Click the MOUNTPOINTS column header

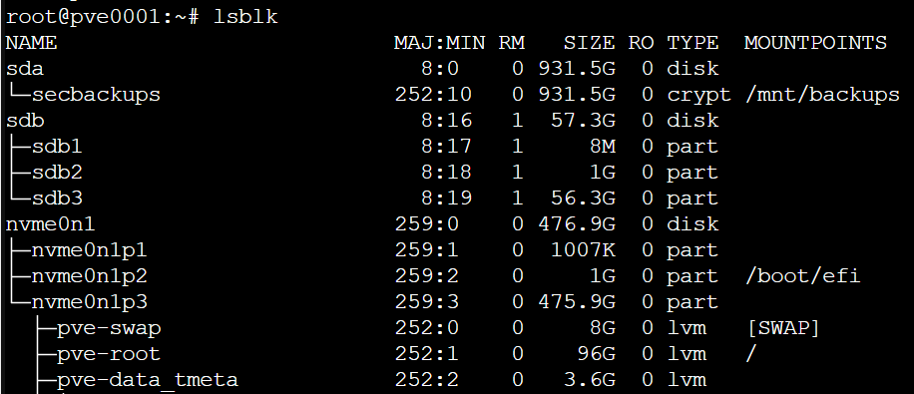815,43
